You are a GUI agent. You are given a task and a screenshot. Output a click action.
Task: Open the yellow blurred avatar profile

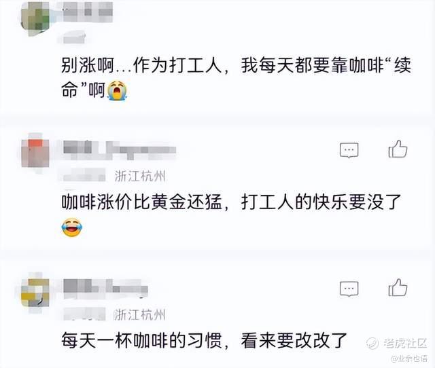35,293
